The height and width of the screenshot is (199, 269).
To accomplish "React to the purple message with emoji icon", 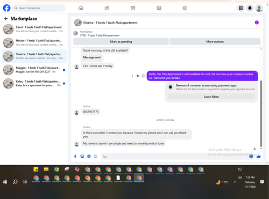I will [x=143, y=76].
